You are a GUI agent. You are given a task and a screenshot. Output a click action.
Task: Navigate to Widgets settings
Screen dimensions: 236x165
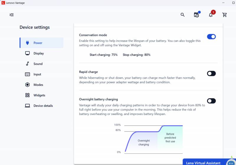point(42,95)
